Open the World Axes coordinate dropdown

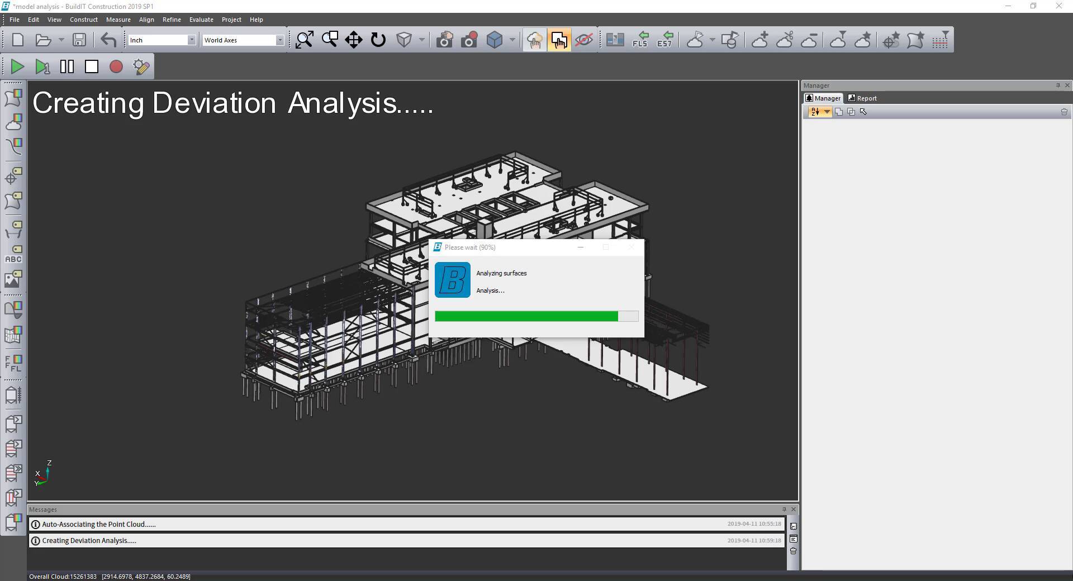[281, 40]
